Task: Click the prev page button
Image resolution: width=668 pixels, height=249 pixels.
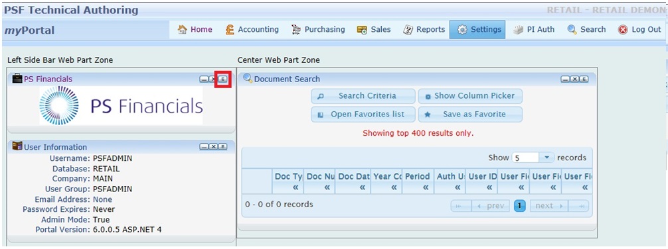Action: (x=490, y=206)
